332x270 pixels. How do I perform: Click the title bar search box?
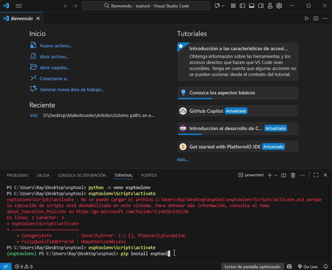[146, 6]
